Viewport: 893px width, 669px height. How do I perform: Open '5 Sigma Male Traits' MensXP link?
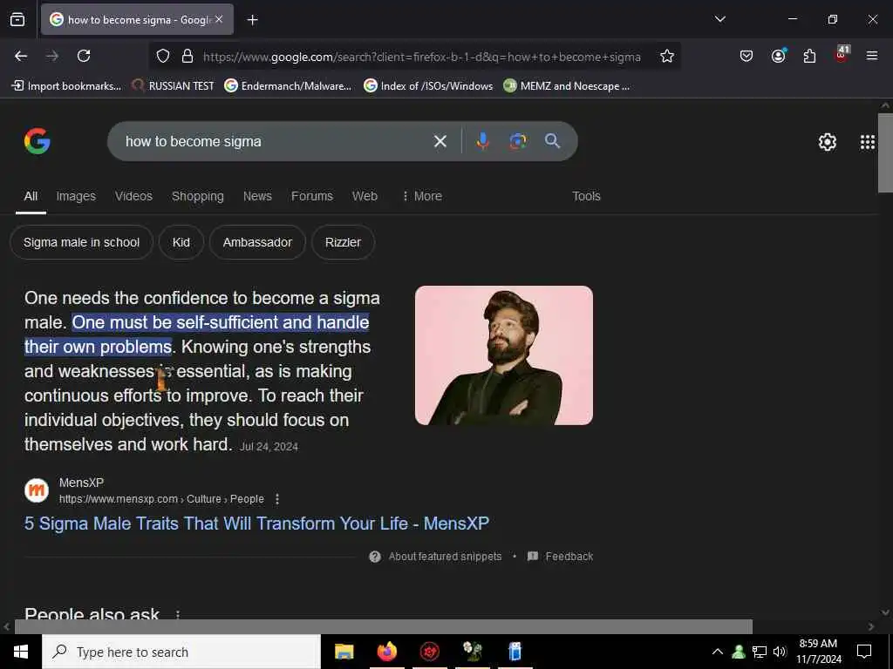tap(257, 524)
